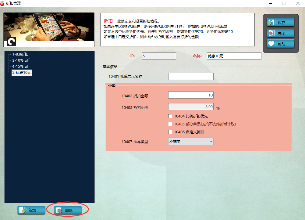Select the 3-10% off tree item
The height and width of the screenshot is (220, 305).
point(21,60)
